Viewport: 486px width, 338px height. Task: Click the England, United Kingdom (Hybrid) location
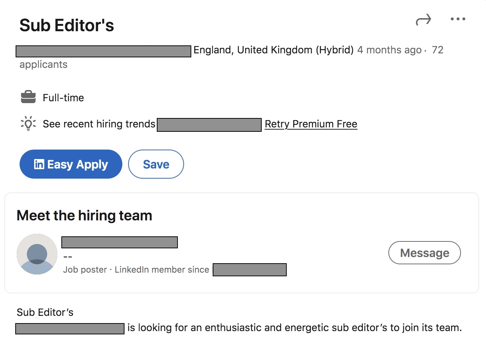(273, 50)
